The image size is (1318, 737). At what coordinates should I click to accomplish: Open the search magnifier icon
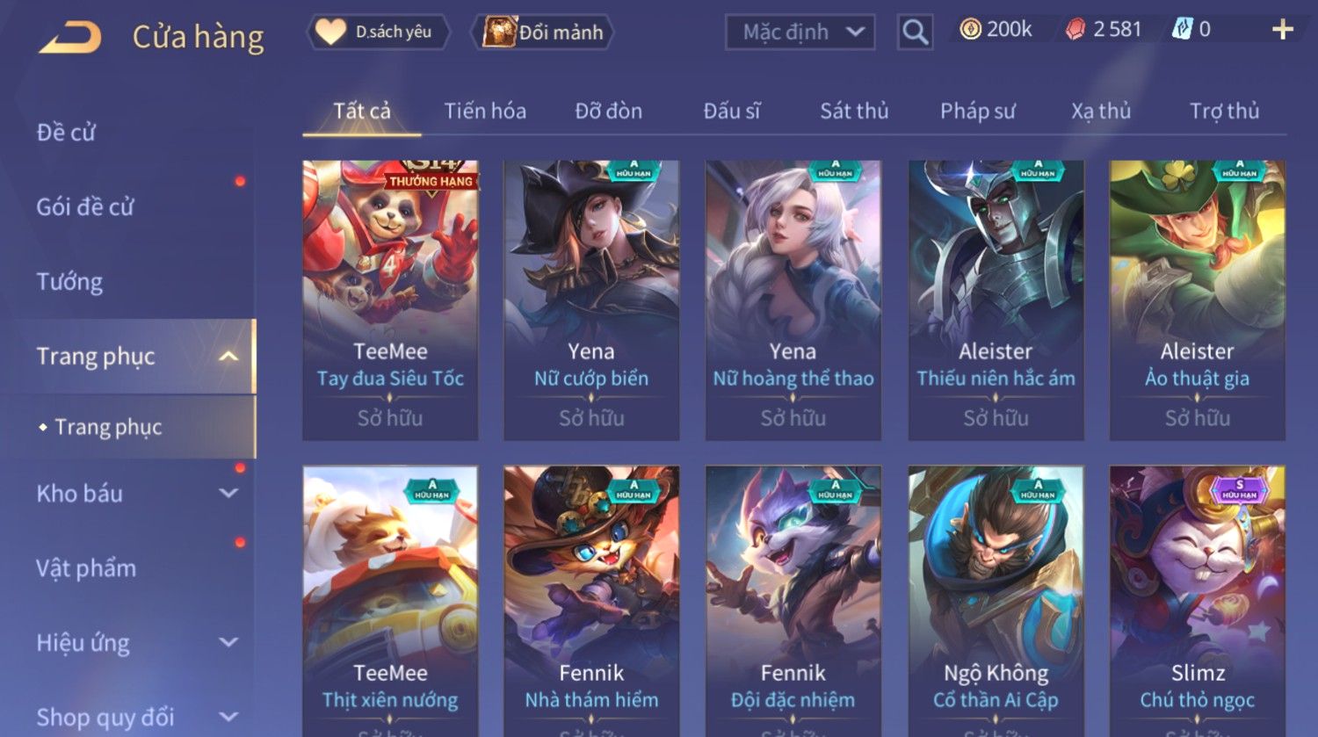point(915,33)
